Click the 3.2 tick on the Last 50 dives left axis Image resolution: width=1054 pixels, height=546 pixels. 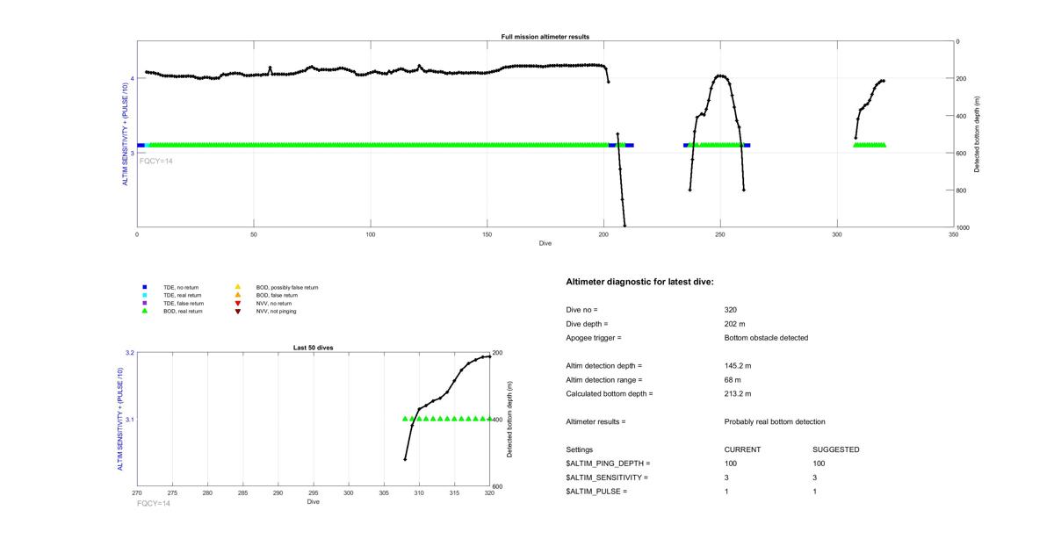click(x=130, y=353)
